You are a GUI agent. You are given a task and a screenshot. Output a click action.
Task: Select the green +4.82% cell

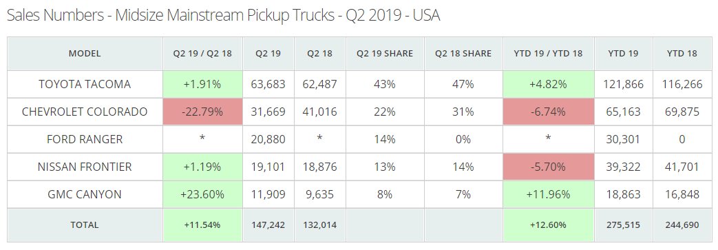pyautogui.click(x=548, y=84)
